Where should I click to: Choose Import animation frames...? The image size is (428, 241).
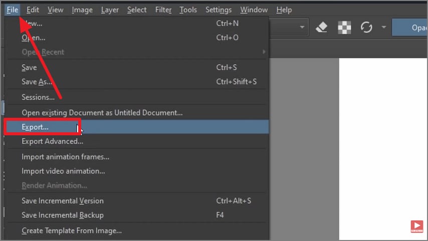point(137,157)
